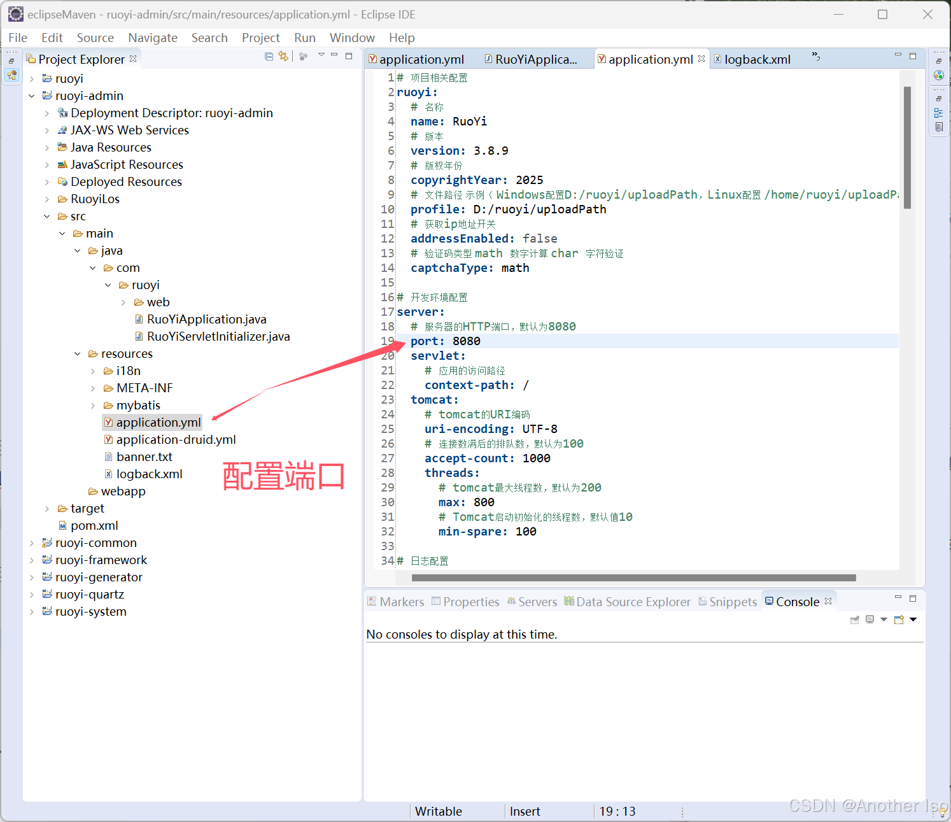
Task: Click the Project Explorer filter icon
Action: (303, 56)
